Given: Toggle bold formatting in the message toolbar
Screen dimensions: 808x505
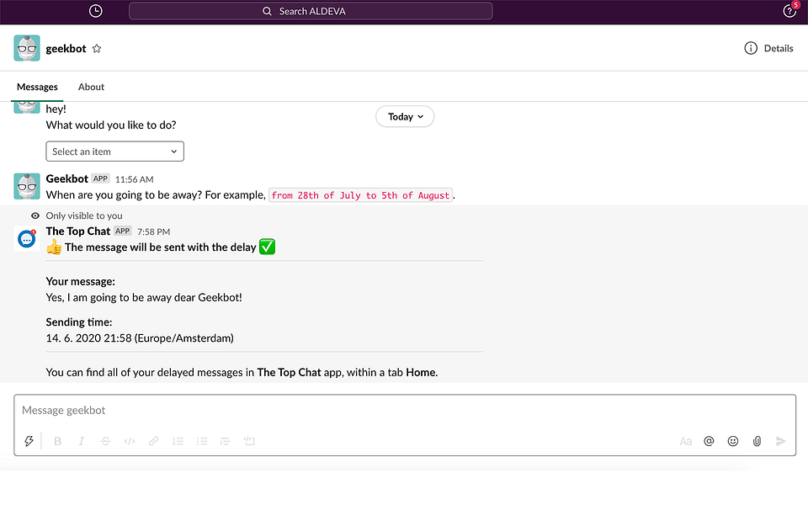Looking at the screenshot, I should (57, 441).
